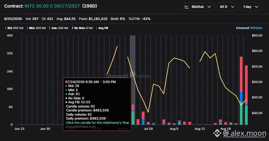Viewport: 269px width, 141px height.
Task: Click the $40.00 price axis label
Action: click(257, 113)
